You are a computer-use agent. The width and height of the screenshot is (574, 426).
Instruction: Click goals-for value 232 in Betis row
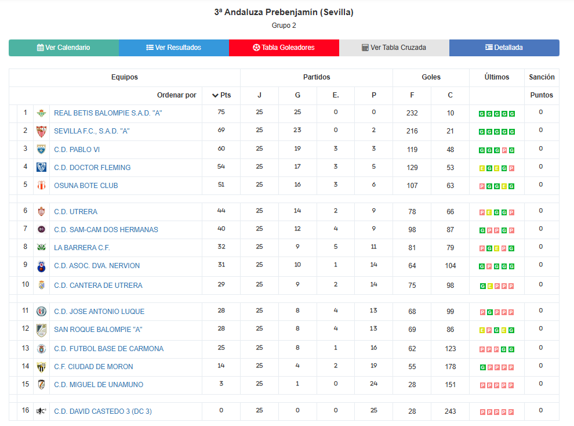tap(412, 113)
